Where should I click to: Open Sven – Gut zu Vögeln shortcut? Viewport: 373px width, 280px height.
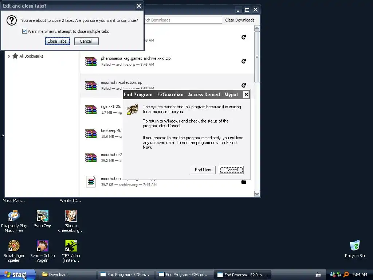tap(43, 245)
